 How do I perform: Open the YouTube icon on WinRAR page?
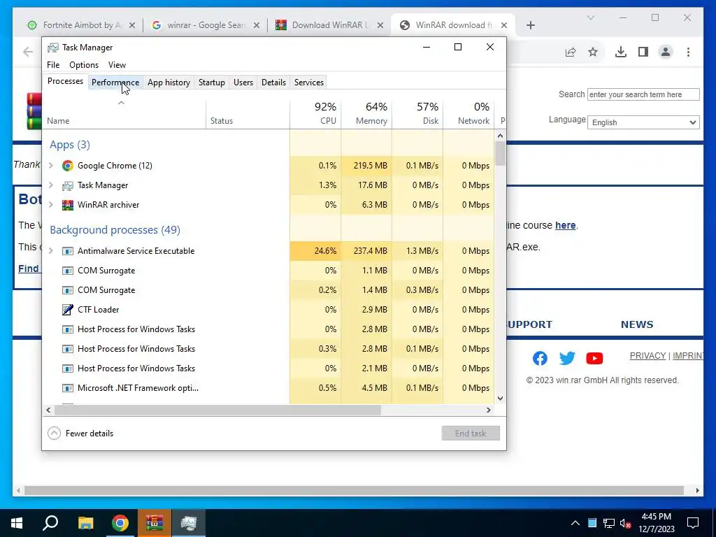point(594,359)
